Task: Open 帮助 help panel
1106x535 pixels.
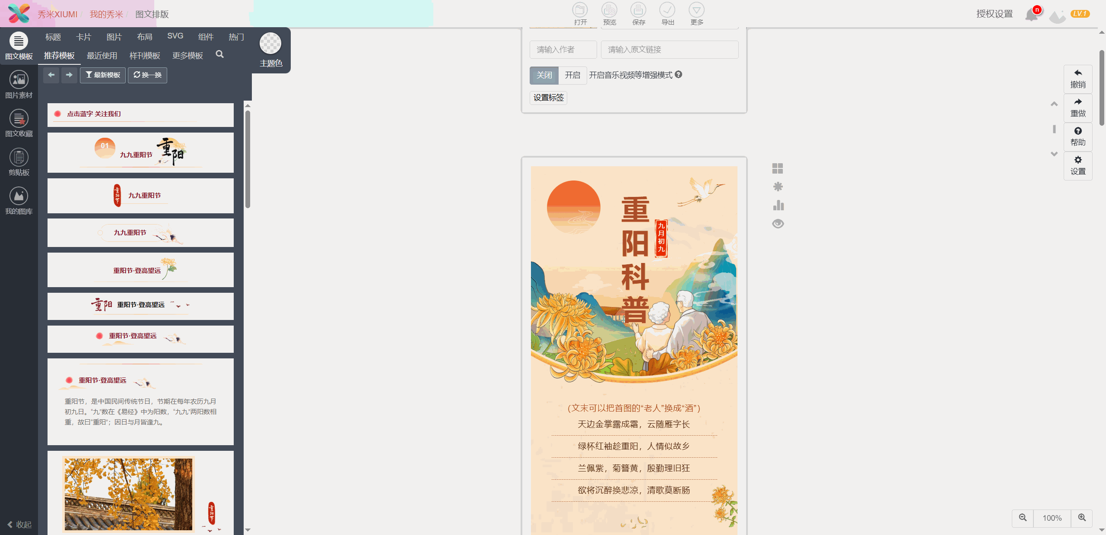Action: pos(1078,137)
